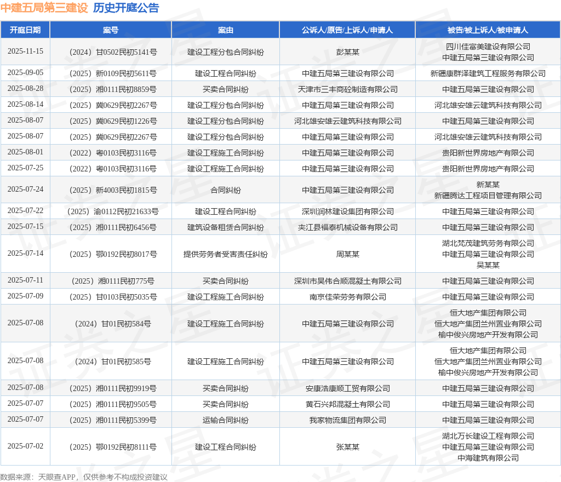The width and height of the screenshot is (561, 482).
Task: Click defendant 湖北梵茂建筑劳务有限公司
Action: coord(488,243)
